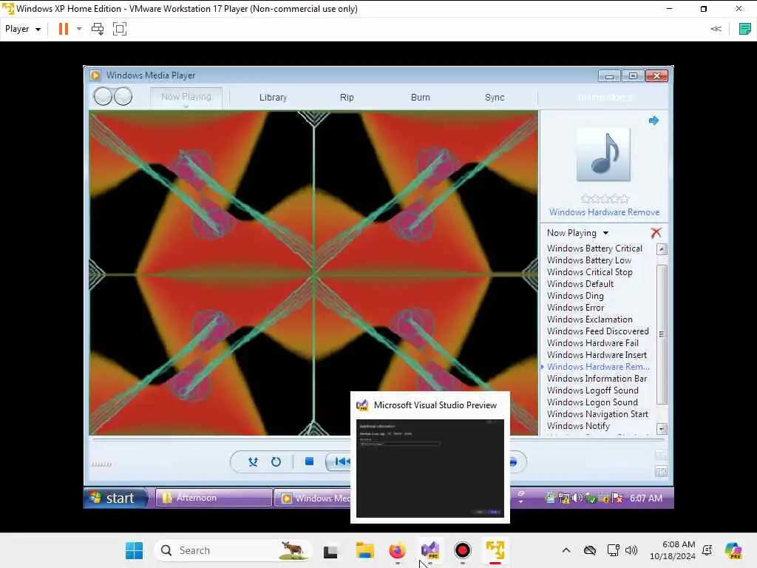Select Windows Exclamation in the playlist
Image resolution: width=757 pixels, height=568 pixels.
click(x=589, y=319)
